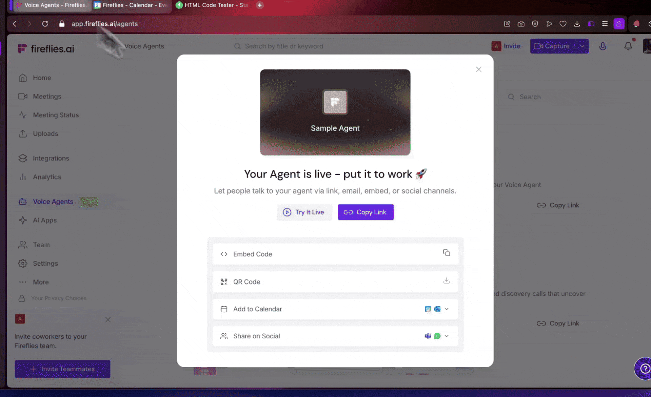Select Analytics in the left sidebar
The width and height of the screenshot is (651, 397).
47,177
